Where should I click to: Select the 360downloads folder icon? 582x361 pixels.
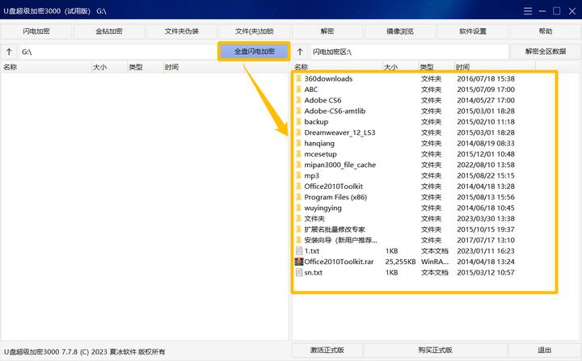pyautogui.click(x=298, y=78)
